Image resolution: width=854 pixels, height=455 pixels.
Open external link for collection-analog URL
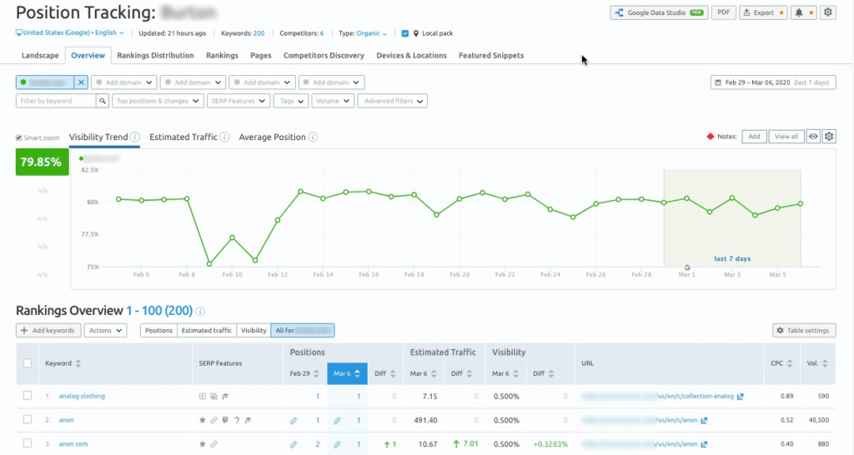click(x=739, y=396)
